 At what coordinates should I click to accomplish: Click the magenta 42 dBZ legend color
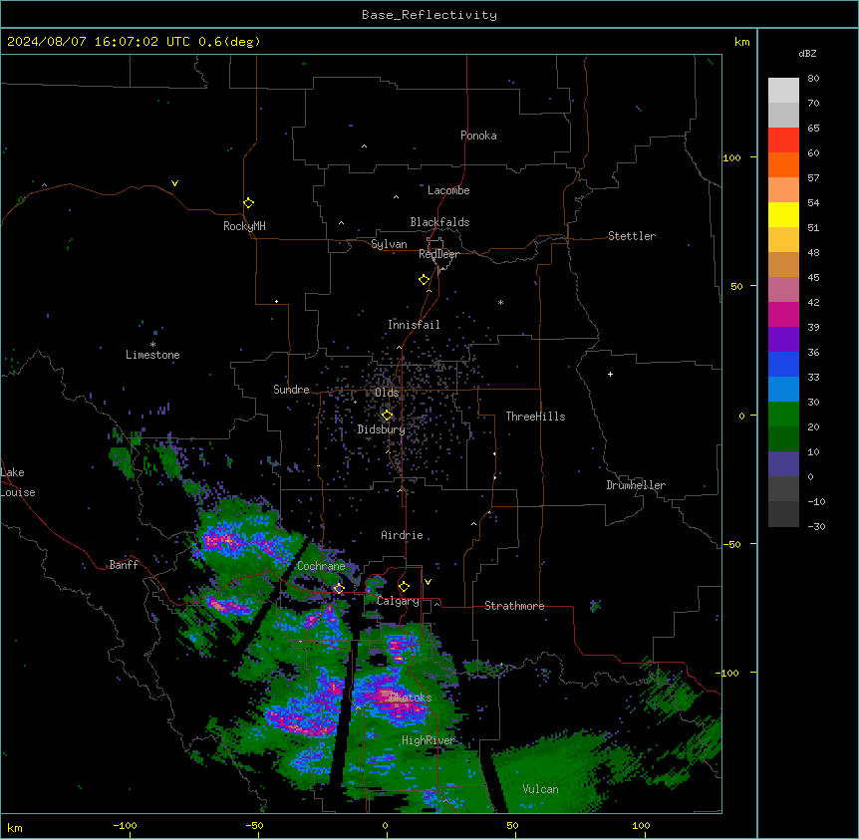783,314
